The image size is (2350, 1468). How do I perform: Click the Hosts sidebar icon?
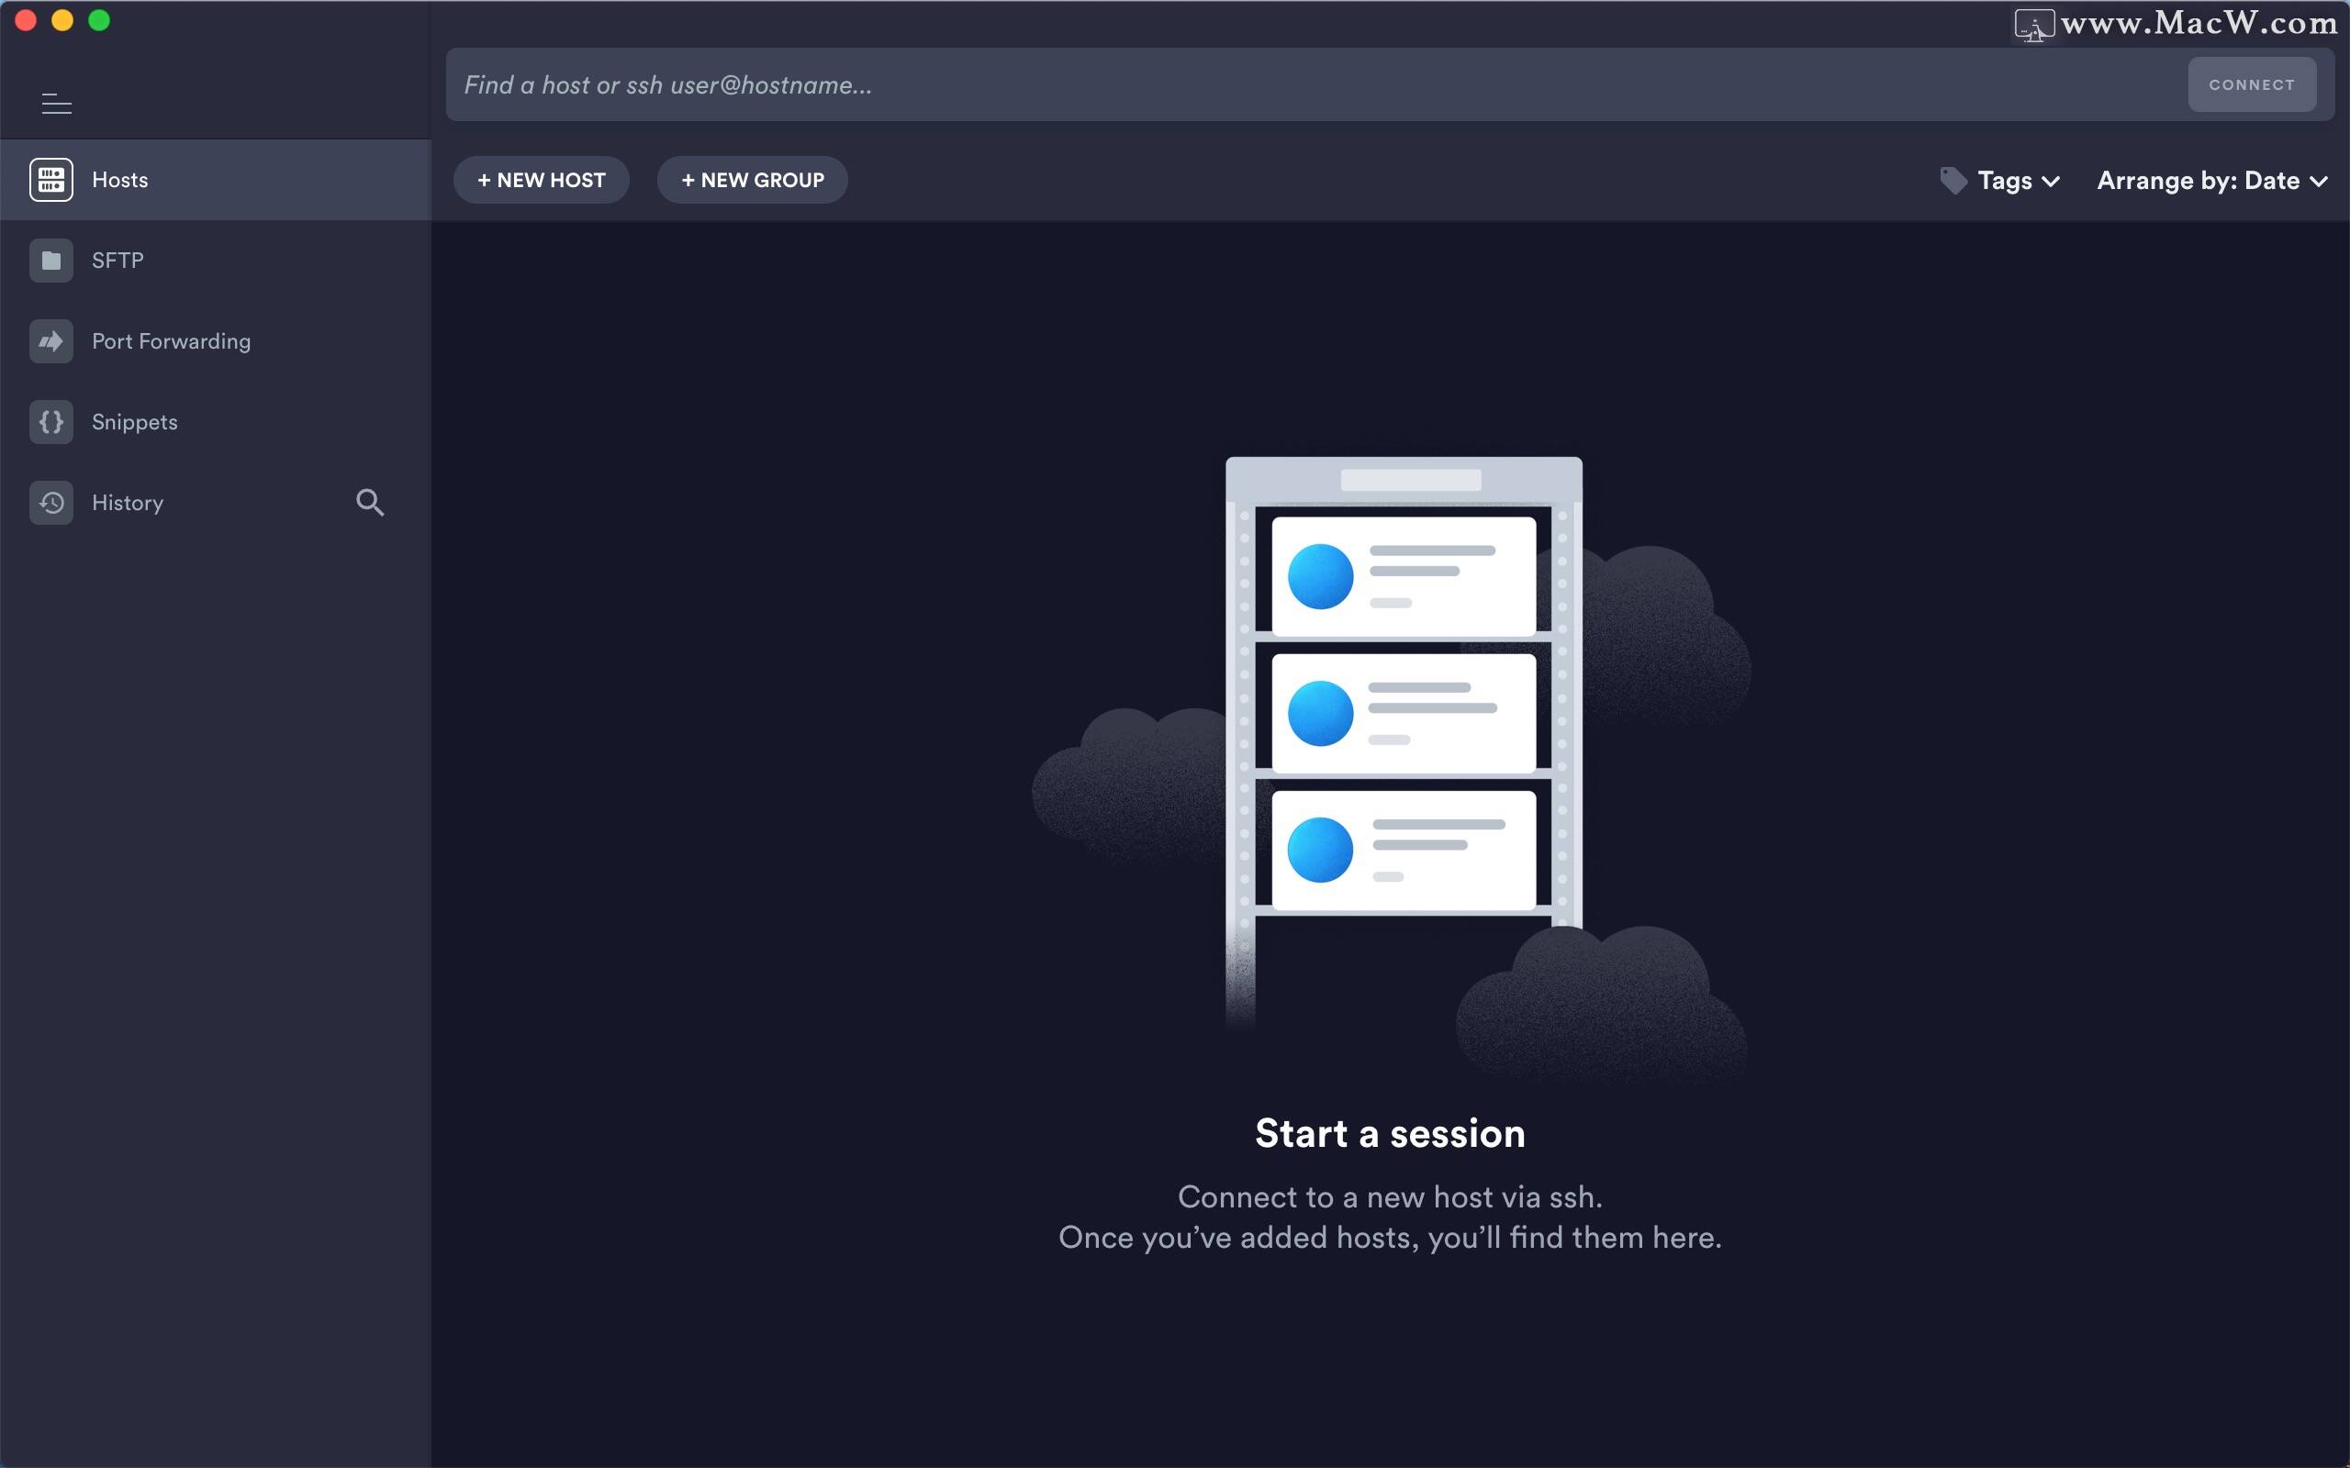pos(50,179)
